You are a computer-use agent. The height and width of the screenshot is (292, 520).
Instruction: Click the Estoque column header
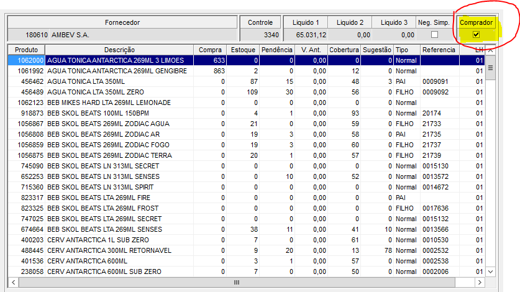243,50
